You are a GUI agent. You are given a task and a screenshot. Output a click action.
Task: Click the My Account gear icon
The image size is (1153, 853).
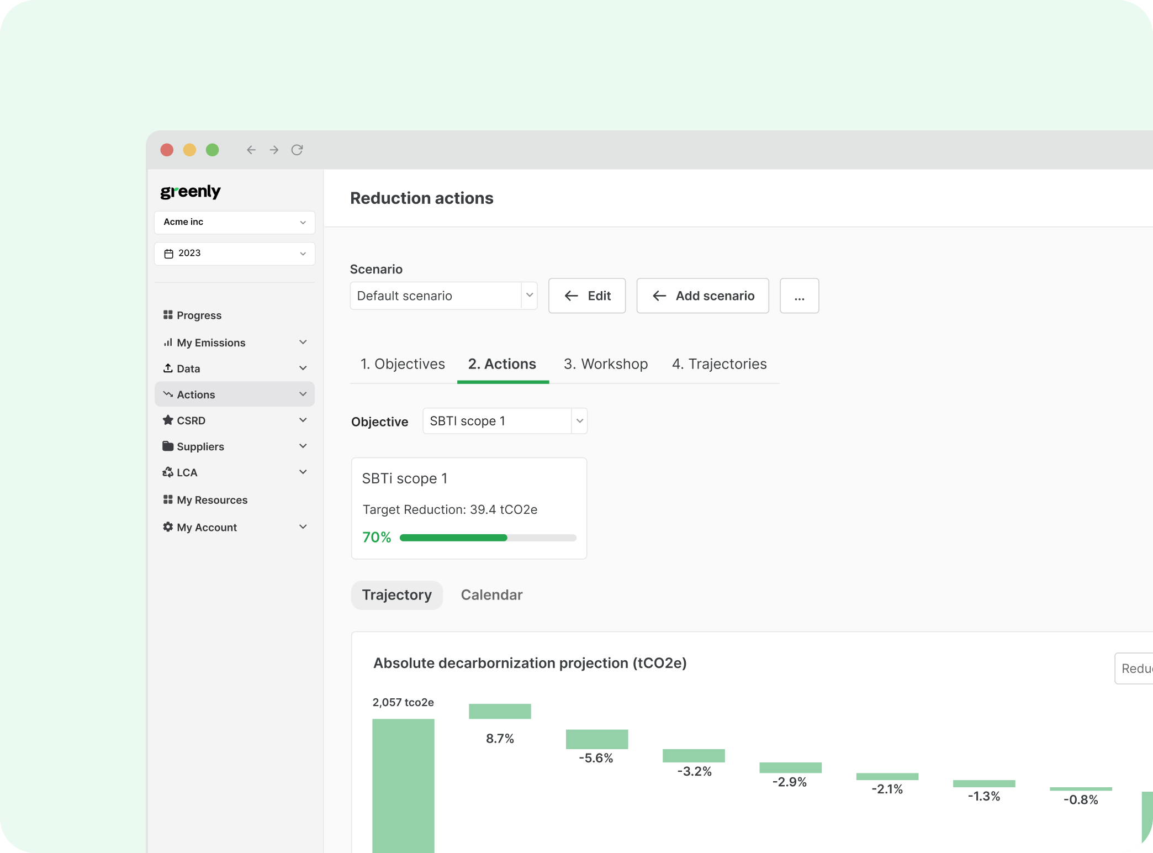[x=168, y=527]
